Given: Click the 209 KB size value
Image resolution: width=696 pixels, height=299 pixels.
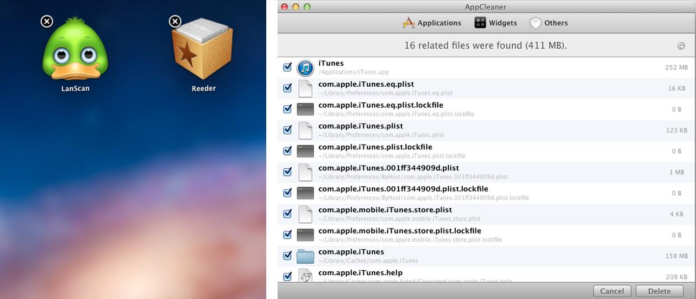Looking at the screenshot, I should coord(676,276).
